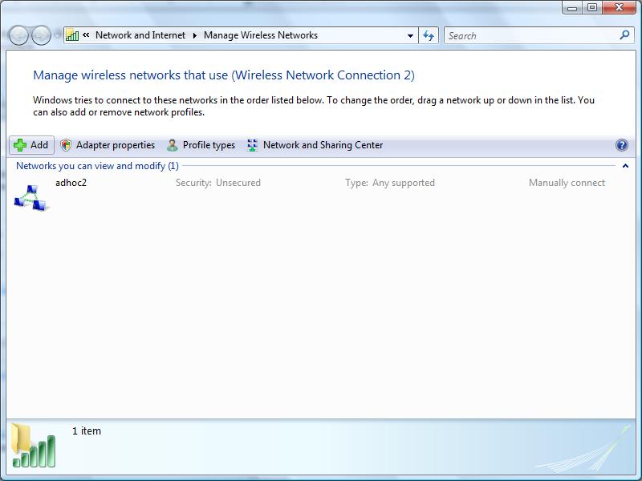Image resolution: width=642 pixels, height=481 pixels.
Task: Collapse the Networks you can view group
Action: (x=625, y=166)
